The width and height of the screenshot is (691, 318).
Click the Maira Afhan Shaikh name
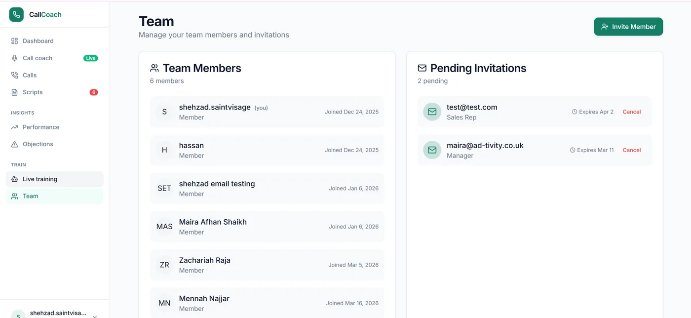(x=213, y=222)
